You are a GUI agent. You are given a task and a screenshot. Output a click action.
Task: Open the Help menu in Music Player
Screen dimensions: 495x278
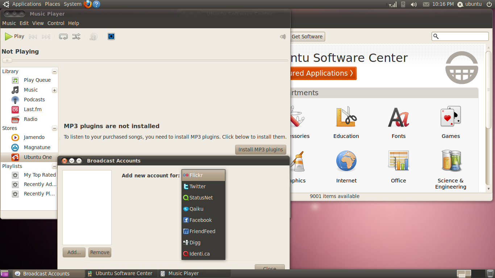[x=74, y=23]
